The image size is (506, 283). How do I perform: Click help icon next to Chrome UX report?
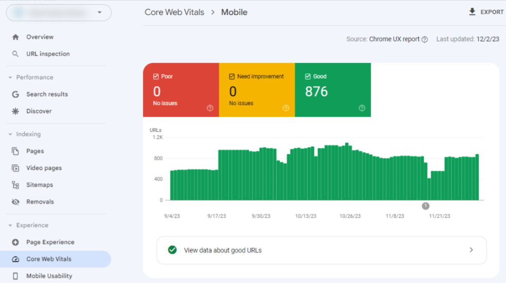coord(424,40)
